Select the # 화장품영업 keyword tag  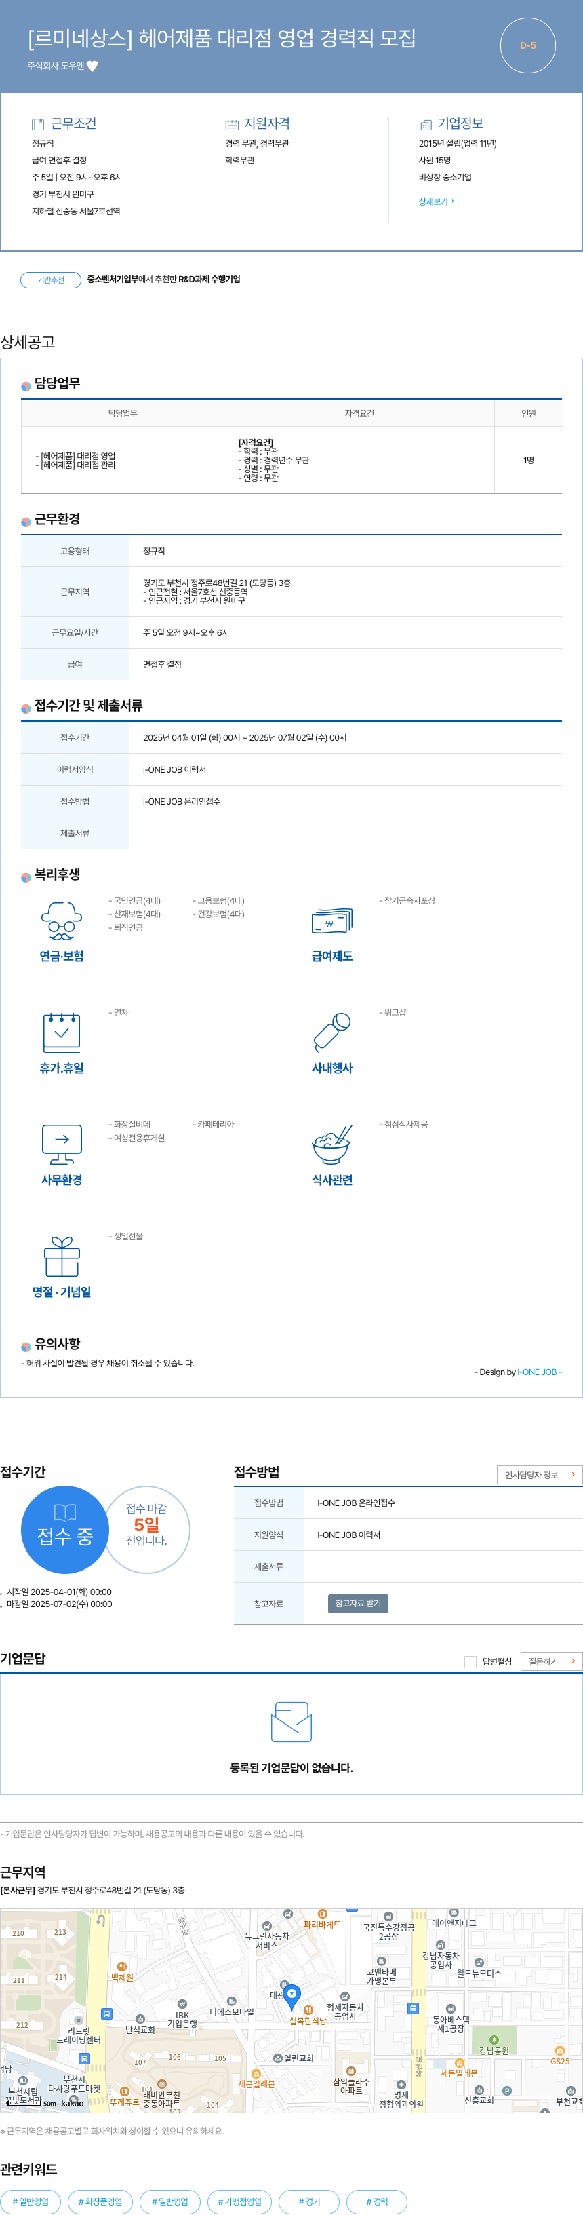tap(100, 2201)
